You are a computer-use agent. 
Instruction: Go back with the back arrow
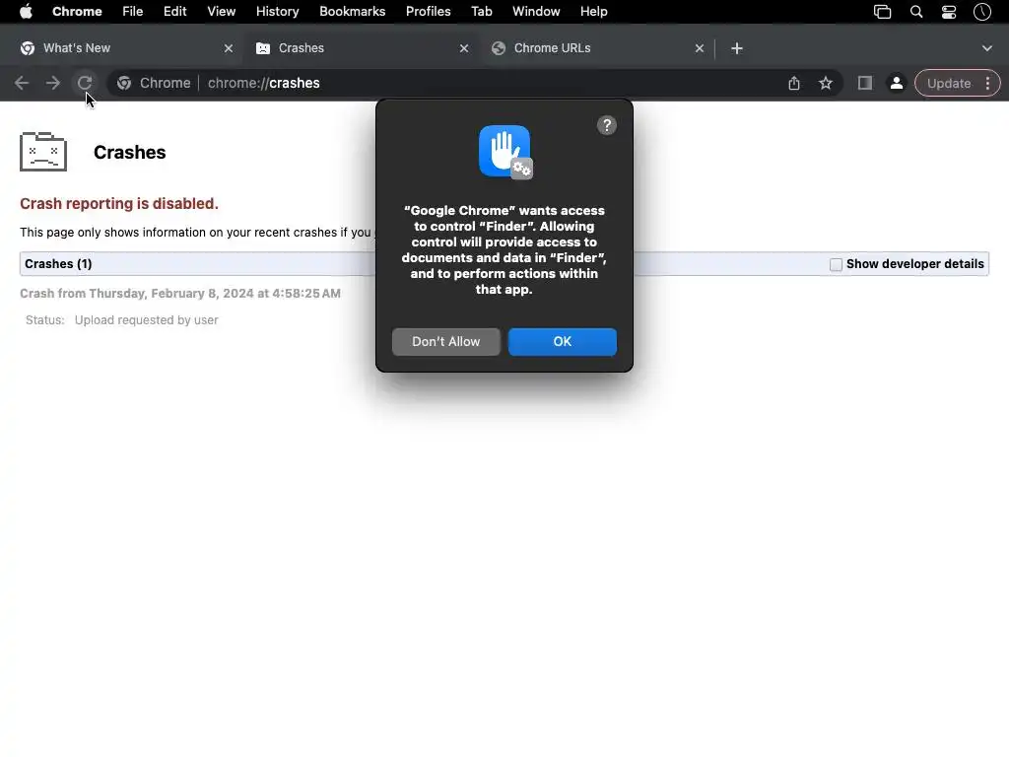(x=22, y=83)
